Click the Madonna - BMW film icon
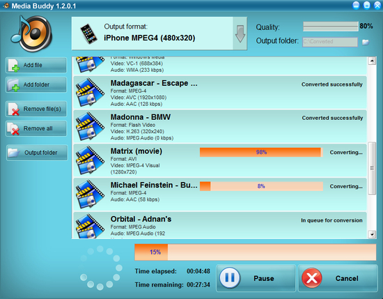This screenshot has height=299, width=383. pos(90,126)
